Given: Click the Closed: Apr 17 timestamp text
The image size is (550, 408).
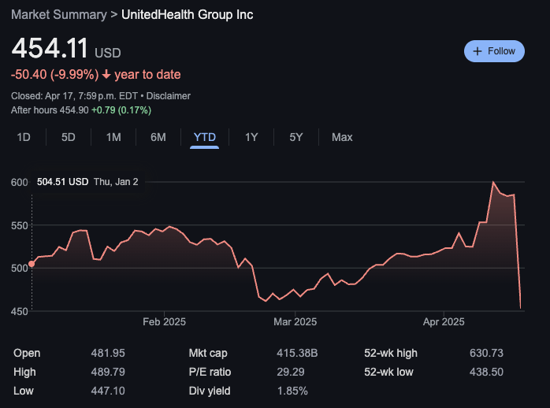Looking at the screenshot, I should click(74, 96).
